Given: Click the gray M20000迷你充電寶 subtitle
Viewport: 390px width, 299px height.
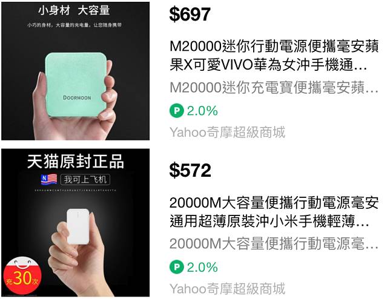Looking at the screenshot, I should pyautogui.click(x=274, y=88).
